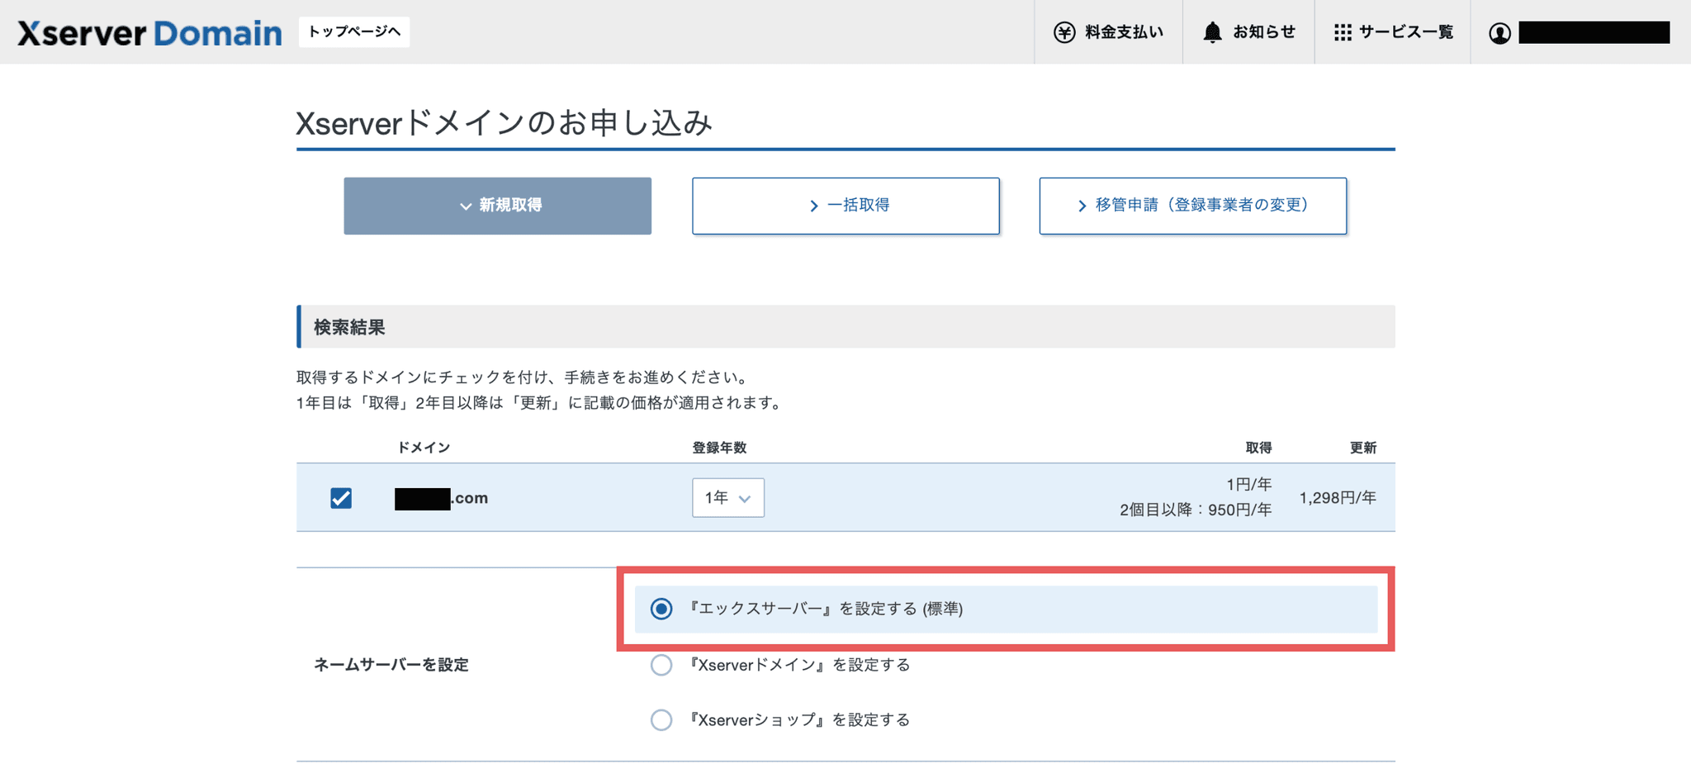Click the ネームサーバーを設定 label
The height and width of the screenshot is (783, 1691).
click(391, 665)
